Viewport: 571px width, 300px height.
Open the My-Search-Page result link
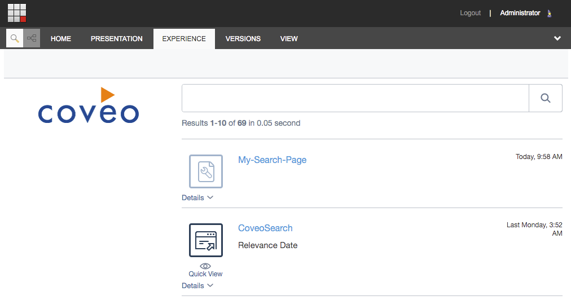273,160
